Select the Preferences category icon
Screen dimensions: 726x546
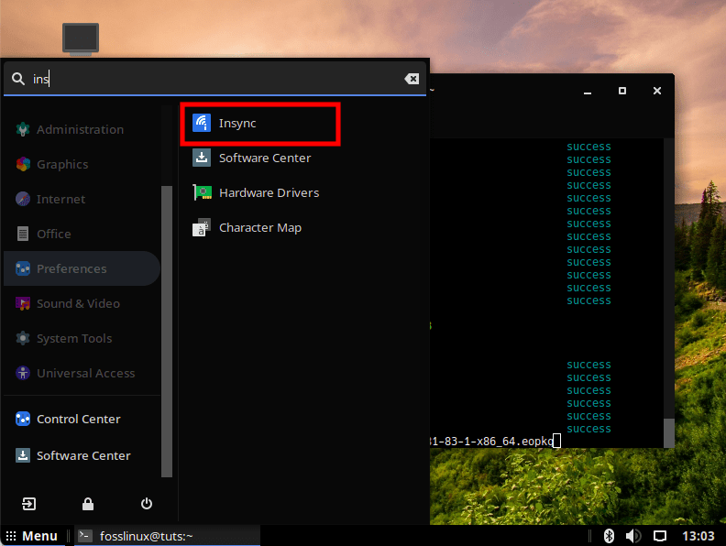(23, 268)
